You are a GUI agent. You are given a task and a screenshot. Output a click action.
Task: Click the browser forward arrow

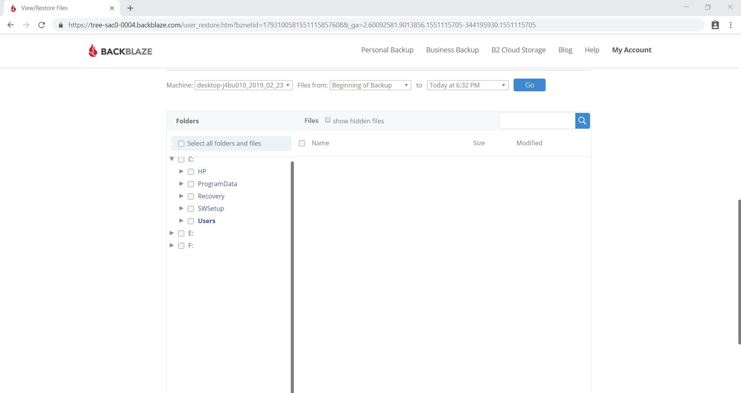point(26,25)
